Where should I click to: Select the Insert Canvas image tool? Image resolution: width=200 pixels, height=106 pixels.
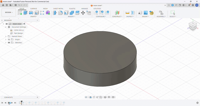tap(146, 13)
